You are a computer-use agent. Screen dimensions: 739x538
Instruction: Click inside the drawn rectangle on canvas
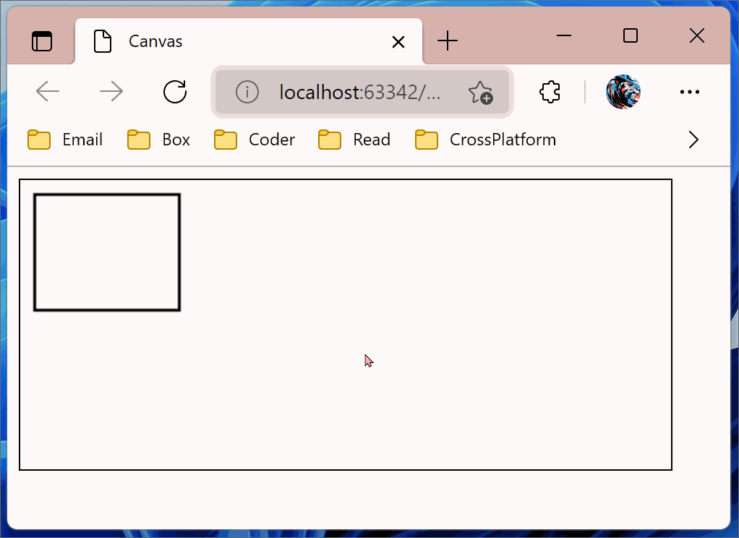tap(107, 252)
